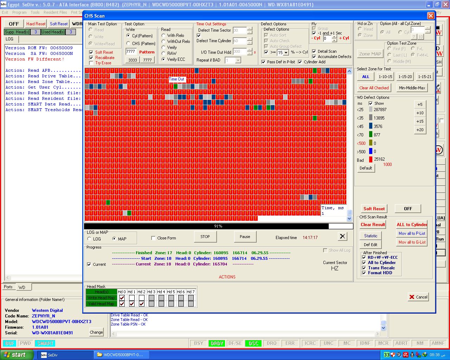The image size is (450, 360).
Task: Toggle the Soft Reset checkbox in Main Test Option
Action: tap(91, 52)
